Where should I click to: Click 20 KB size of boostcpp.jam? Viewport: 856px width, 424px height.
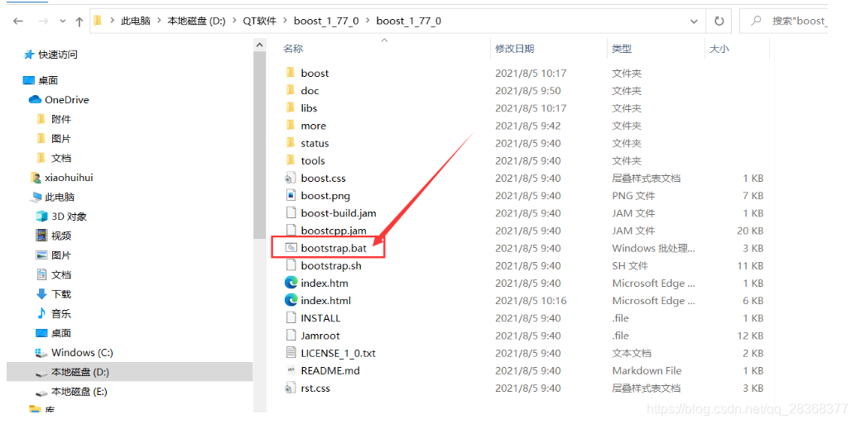(x=750, y=231)
